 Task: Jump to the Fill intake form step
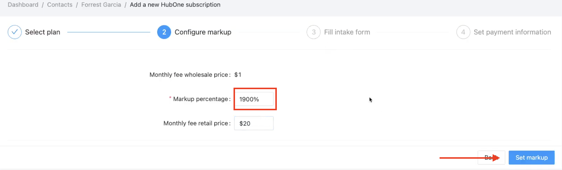(x=347, y=32)
